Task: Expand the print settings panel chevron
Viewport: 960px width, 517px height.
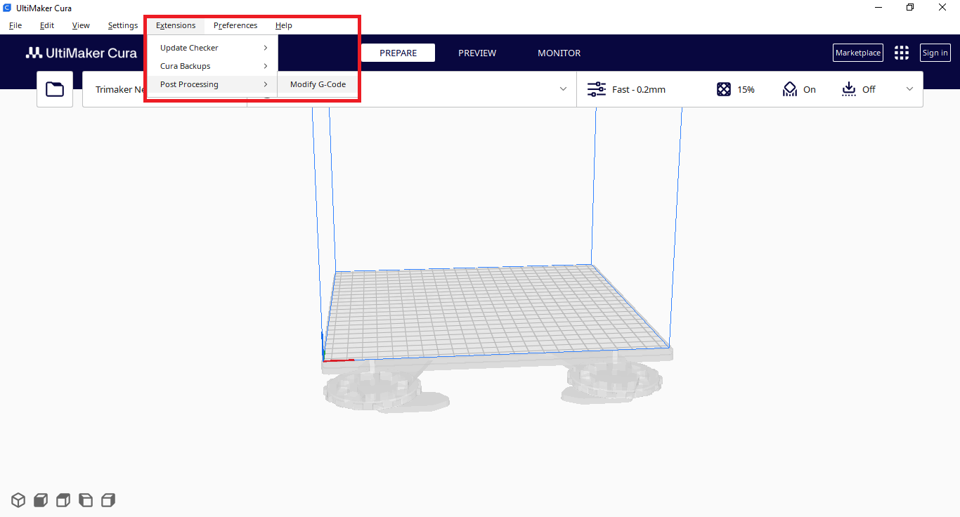Action: (910, 89)
